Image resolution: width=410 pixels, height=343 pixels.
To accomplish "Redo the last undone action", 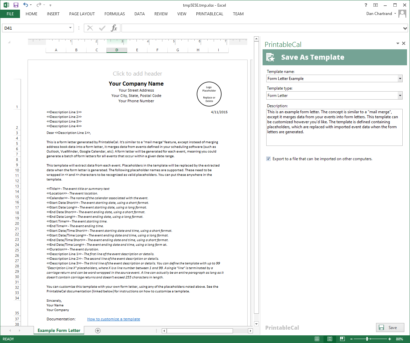I will (x=38, y=5).
